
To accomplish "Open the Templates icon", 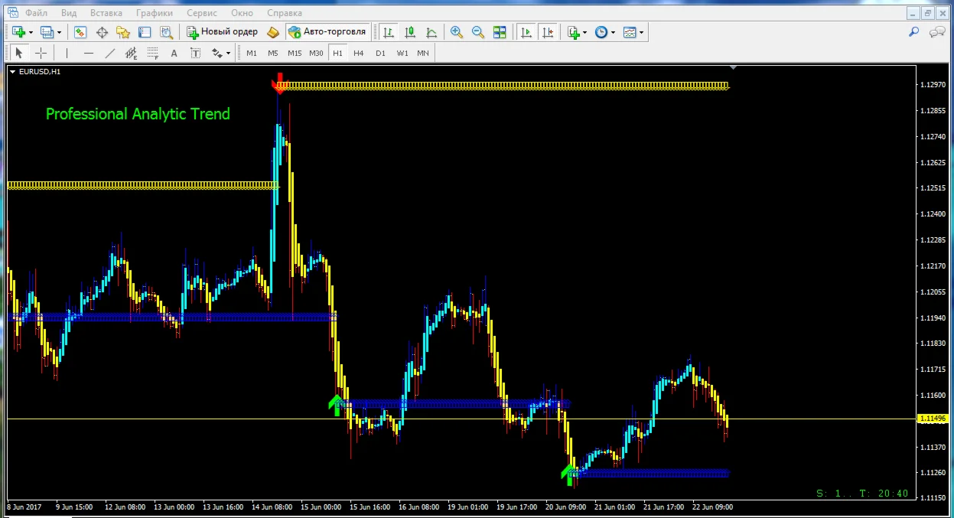I will 630,32.
